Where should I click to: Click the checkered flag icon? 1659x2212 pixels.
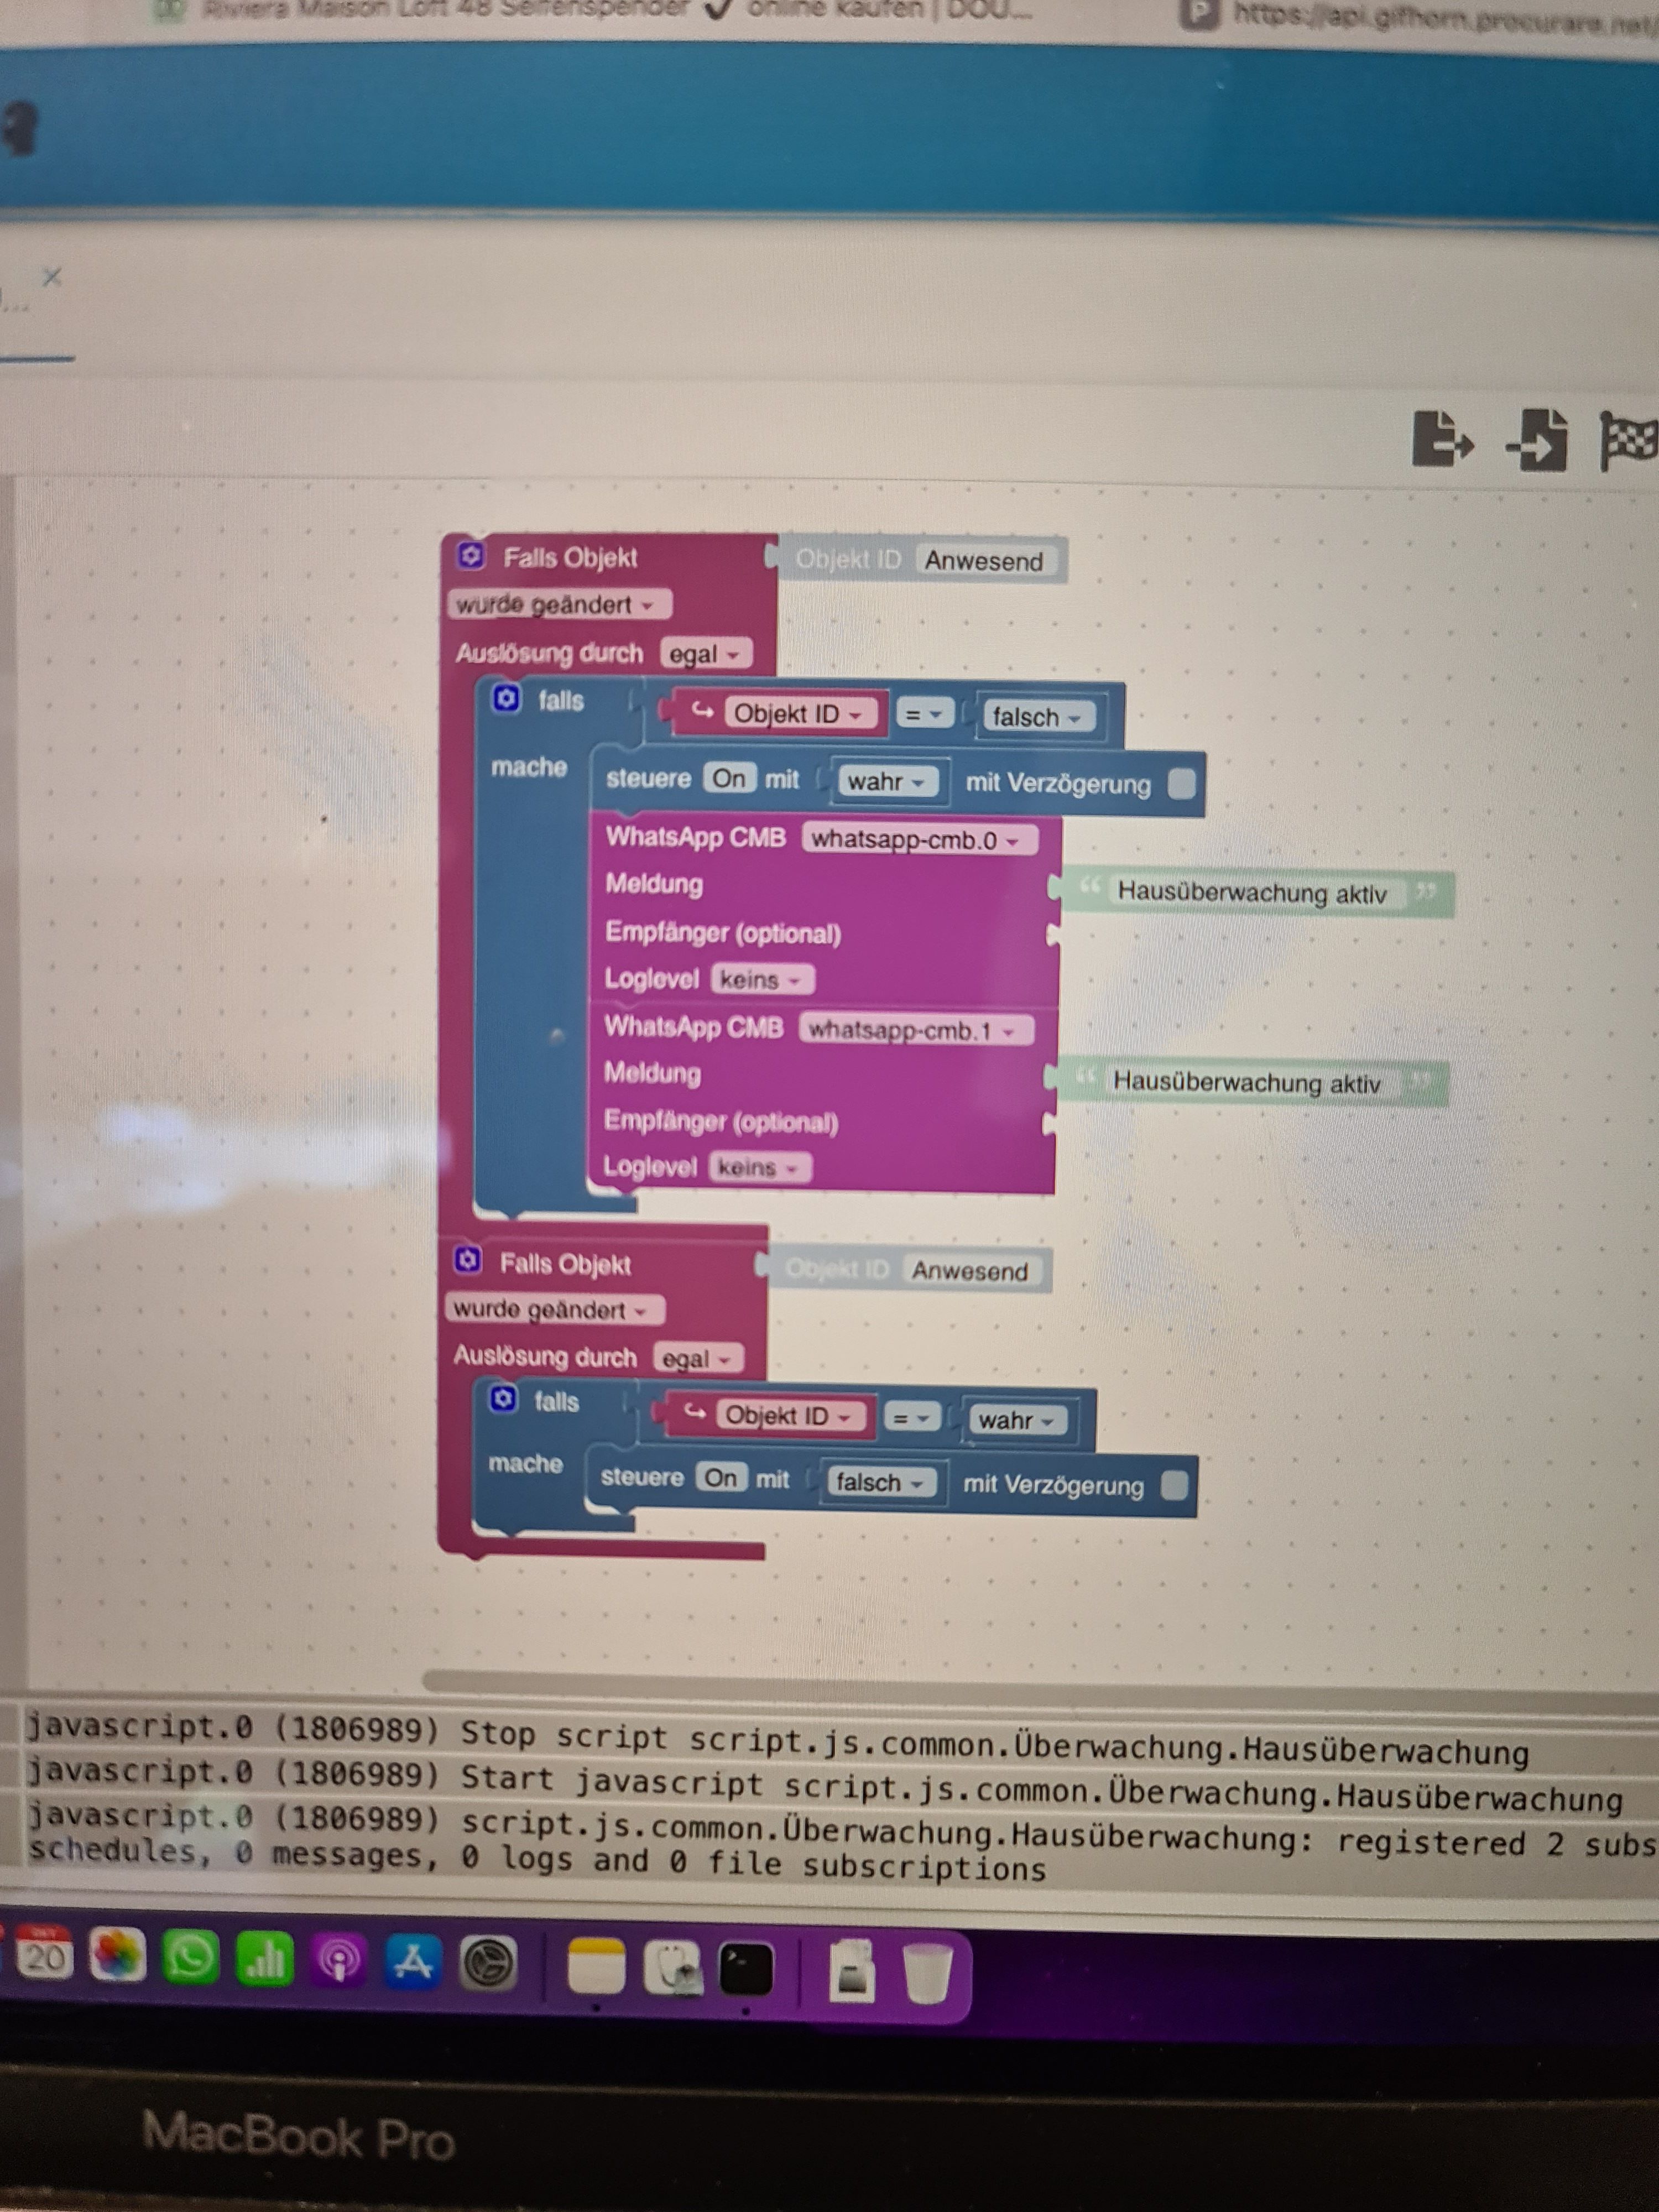(1628, 439)
